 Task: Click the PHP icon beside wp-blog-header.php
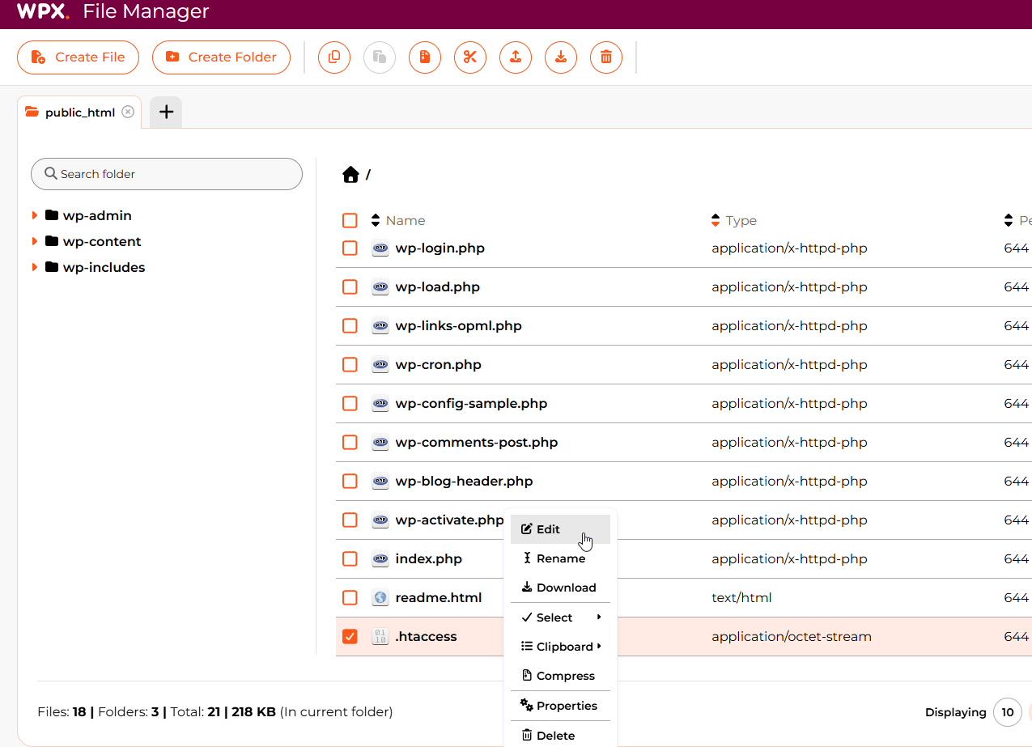pos(380,482)
